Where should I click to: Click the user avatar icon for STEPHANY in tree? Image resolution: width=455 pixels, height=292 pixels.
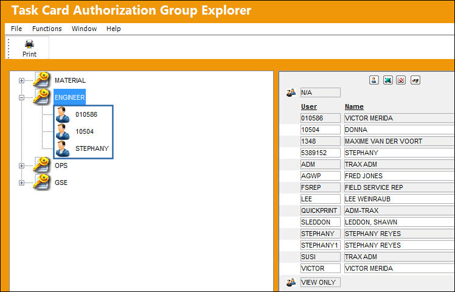63,148
